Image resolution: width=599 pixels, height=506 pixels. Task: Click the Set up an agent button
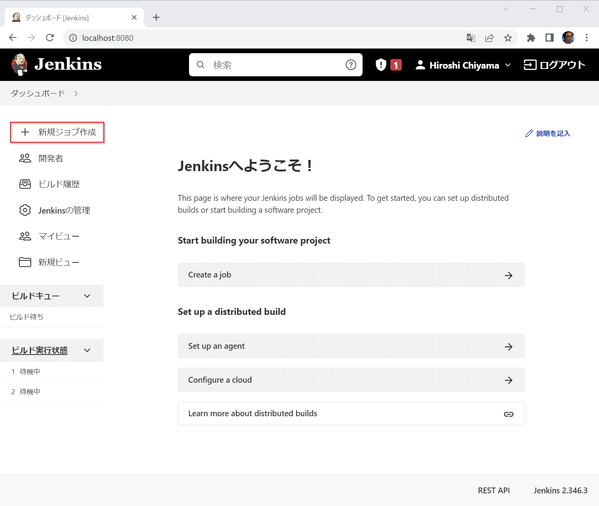coord(351,346)
